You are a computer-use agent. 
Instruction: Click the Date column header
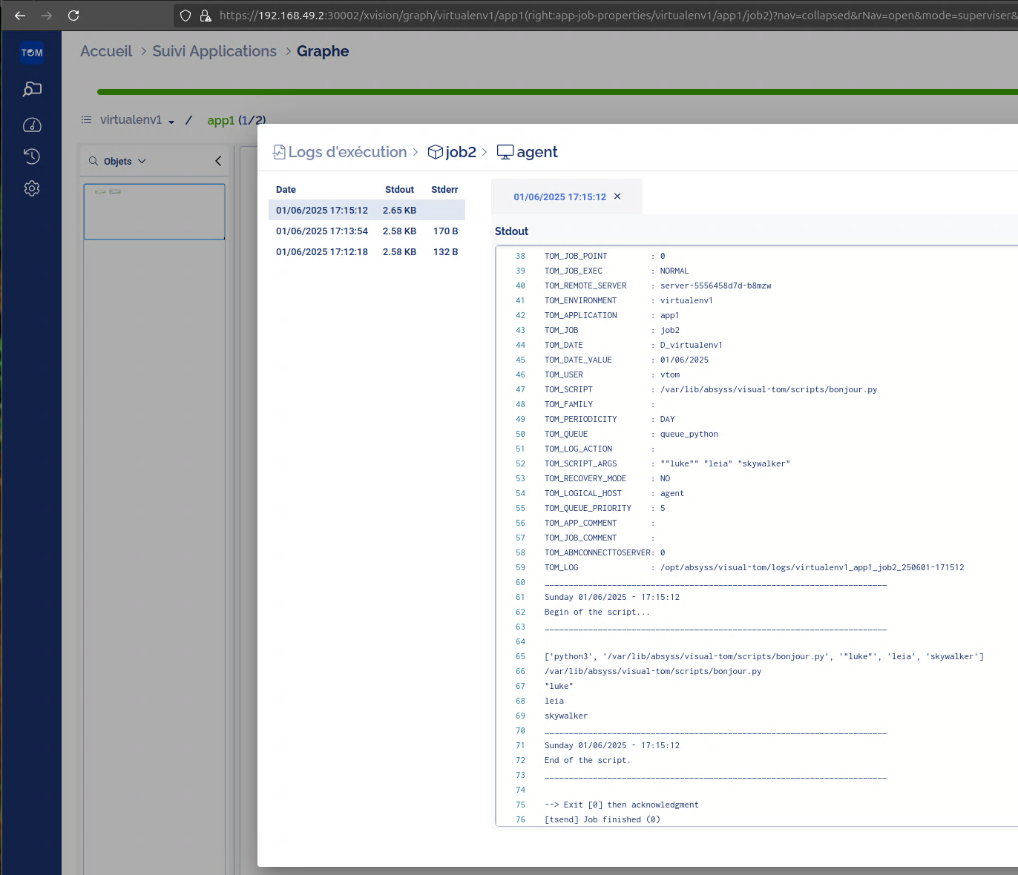[286, 189]
